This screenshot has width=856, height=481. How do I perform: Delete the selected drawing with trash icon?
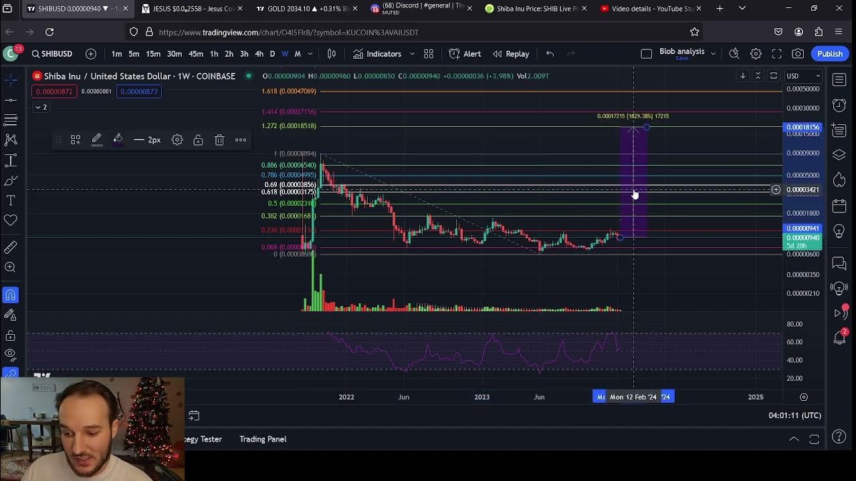click(x=219, y=140)
